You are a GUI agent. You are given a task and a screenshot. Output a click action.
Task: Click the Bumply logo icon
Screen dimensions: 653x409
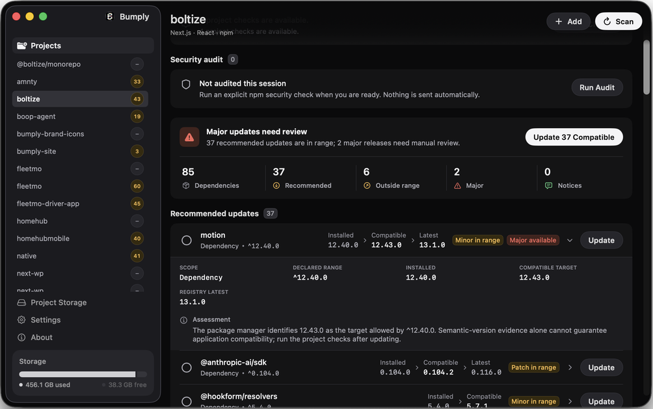point(109,16)
